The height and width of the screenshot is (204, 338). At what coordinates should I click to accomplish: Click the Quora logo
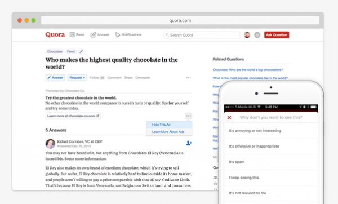55,35
